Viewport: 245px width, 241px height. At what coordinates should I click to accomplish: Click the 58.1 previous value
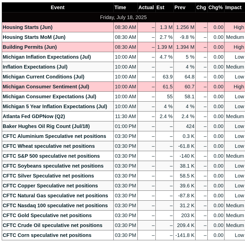189,97
